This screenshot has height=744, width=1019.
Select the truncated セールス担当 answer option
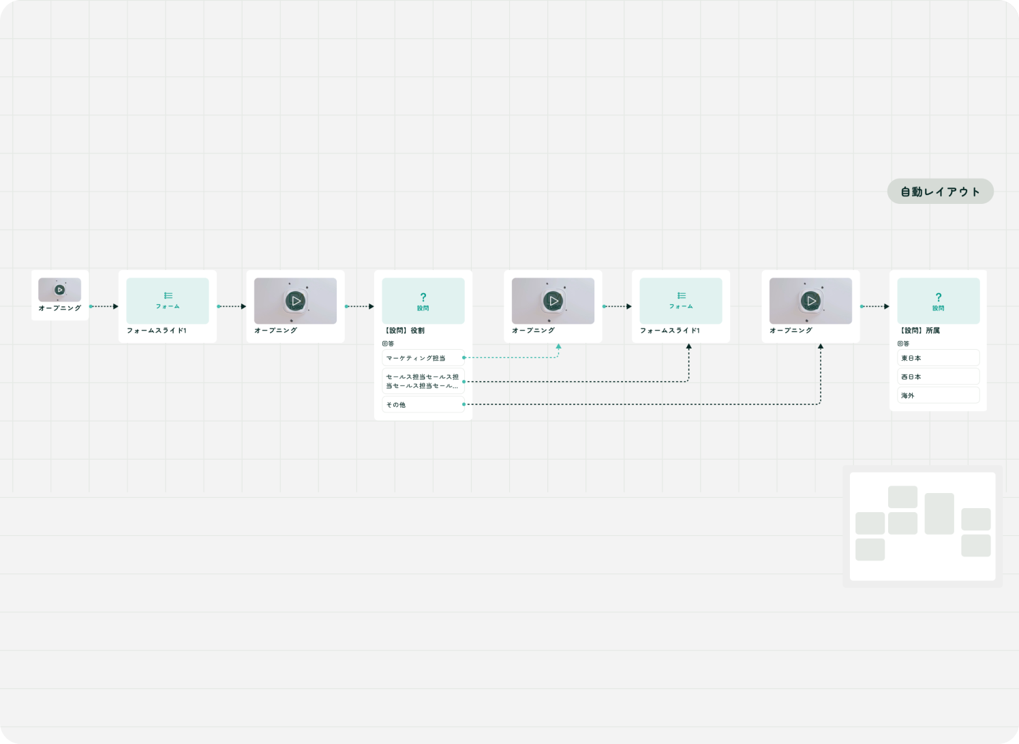tap(423, 381)
